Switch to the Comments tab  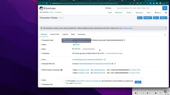pyautogui.click(x=82, y=34)
